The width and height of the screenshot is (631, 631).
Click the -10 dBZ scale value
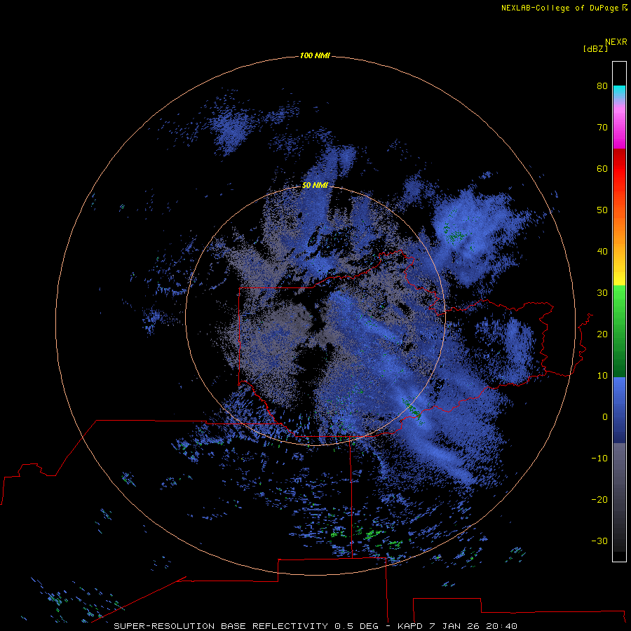tap(599, 459)
